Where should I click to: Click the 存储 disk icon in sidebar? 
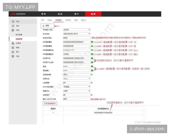(13, 56)
